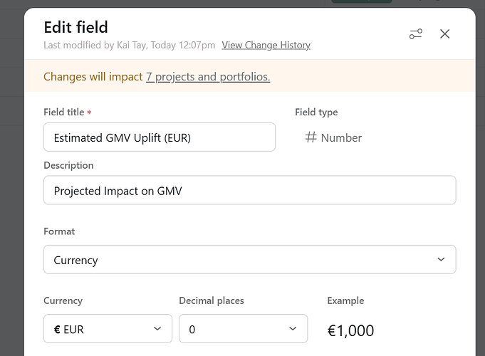Viewport: 485px width, 356px height.
Task: Close the Edit field dialog
Action: coord(445,33)
